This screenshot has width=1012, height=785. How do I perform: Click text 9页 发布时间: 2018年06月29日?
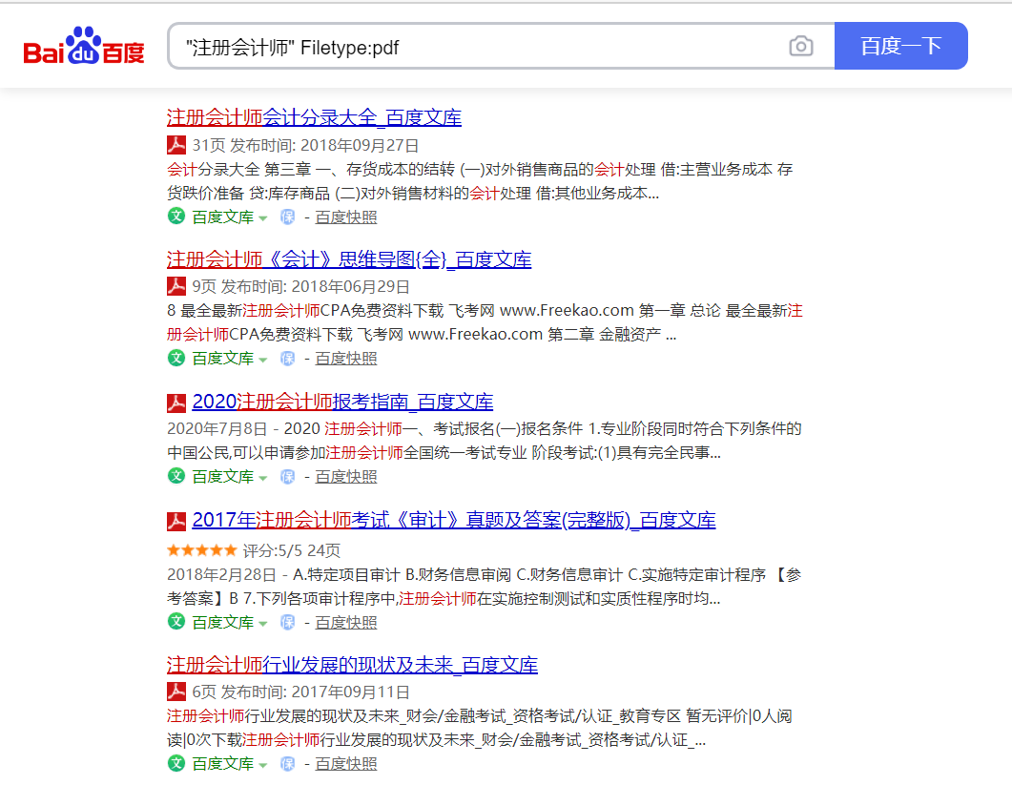301,287
